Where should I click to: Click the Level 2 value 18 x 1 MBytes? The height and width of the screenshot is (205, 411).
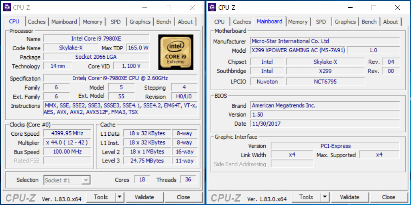coord(147,152)
